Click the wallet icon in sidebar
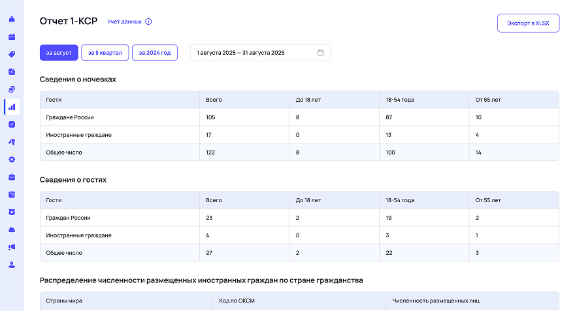 coord(12,194)
